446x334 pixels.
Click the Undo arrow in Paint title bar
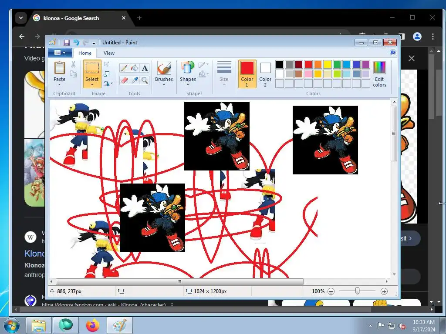click(76, 43)
